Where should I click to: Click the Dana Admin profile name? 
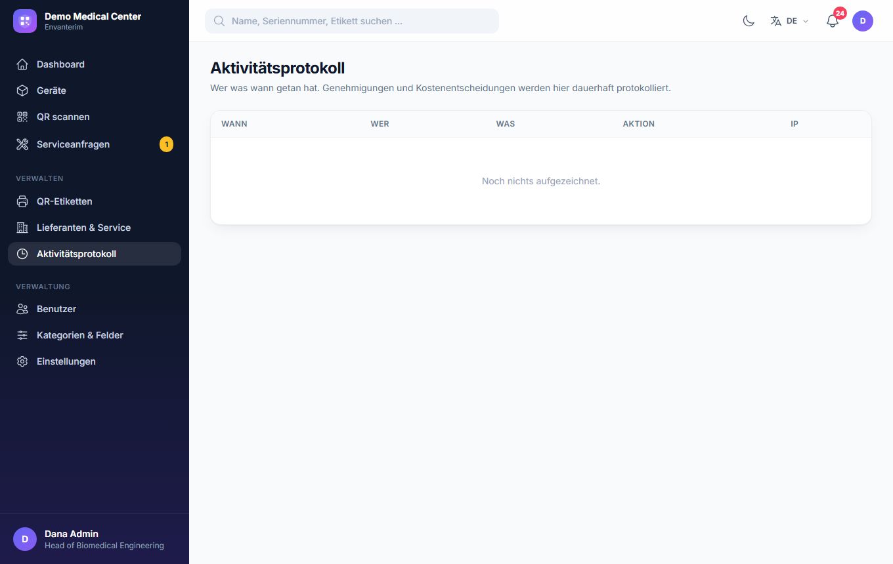pos(72,534)
